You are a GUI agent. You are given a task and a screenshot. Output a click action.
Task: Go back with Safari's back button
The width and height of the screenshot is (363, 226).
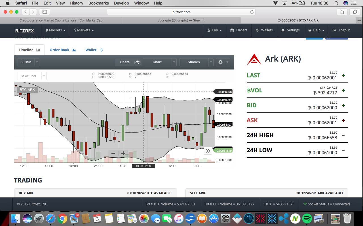[x=26, y=12]
